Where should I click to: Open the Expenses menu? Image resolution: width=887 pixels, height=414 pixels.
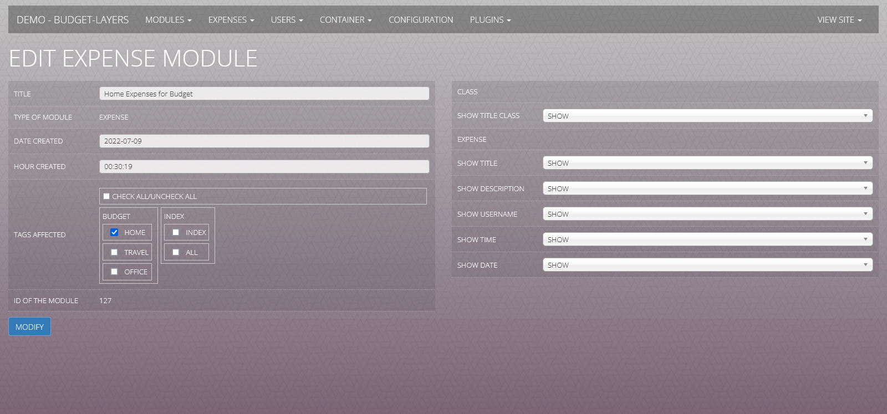(x=231, y=20)
